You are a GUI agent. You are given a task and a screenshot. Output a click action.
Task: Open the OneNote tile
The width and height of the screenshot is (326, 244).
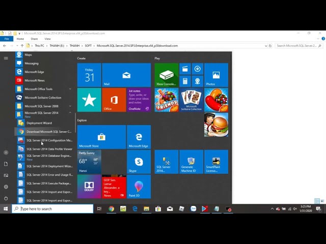[x=139, y=100]
